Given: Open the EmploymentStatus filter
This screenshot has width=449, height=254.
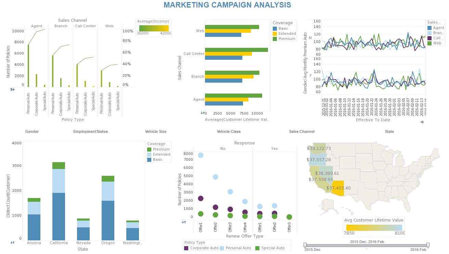Looking at the screenshot, I should [90, 131].
